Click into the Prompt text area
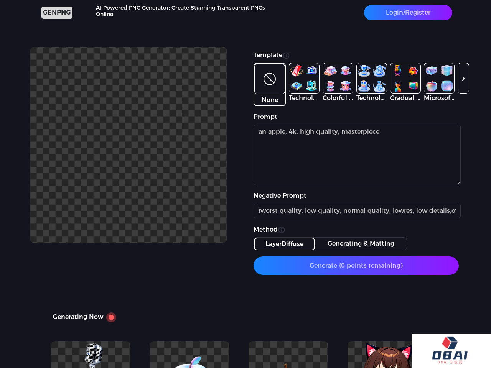Screen dimensions: 491x368 tap(357, 155)
